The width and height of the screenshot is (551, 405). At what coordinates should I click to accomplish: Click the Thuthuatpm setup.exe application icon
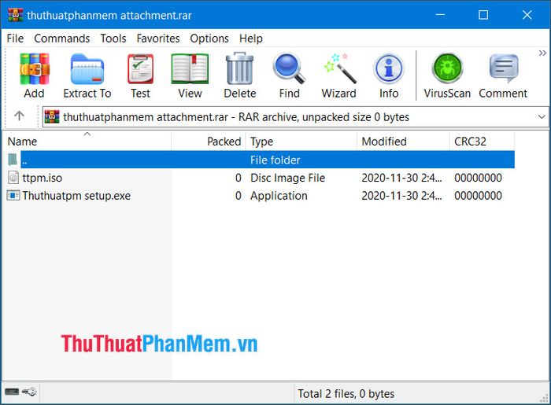(x=13, y=195)
